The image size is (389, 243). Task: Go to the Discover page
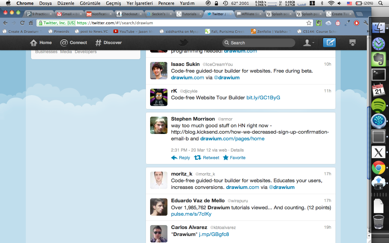[108, 43]
